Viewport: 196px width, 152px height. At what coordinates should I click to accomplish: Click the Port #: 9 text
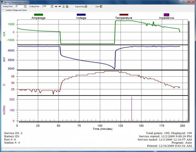10,139
